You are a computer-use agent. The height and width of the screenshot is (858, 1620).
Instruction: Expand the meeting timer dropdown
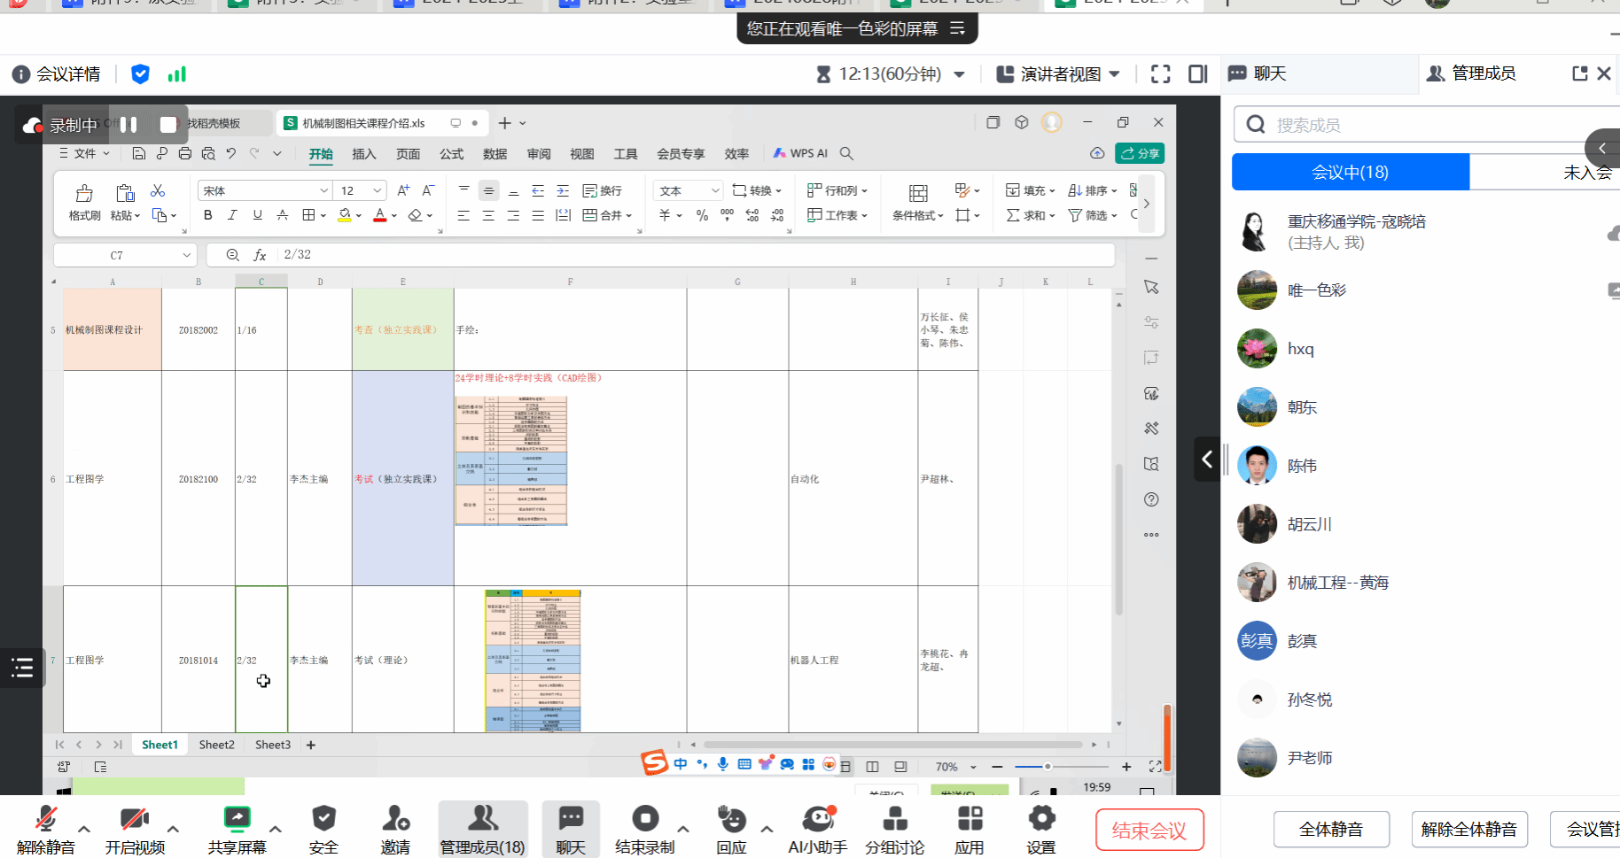coord(959,74)
